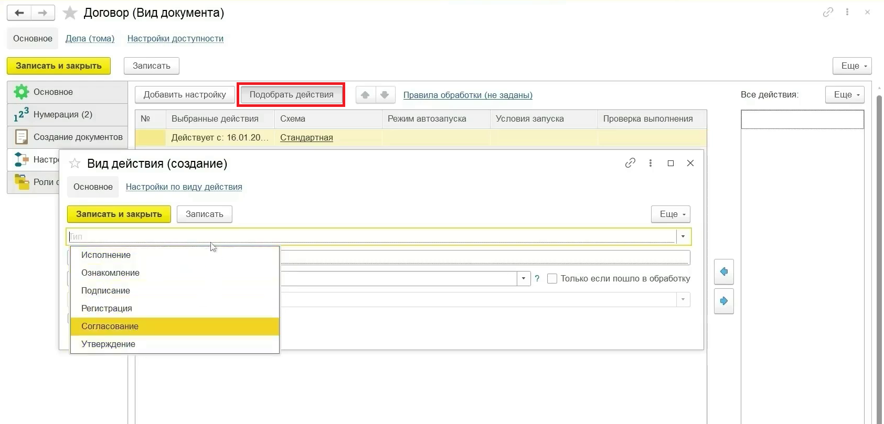Click the back navigation arrow
This screenshot has height=424, width=884.
[19, 13]
